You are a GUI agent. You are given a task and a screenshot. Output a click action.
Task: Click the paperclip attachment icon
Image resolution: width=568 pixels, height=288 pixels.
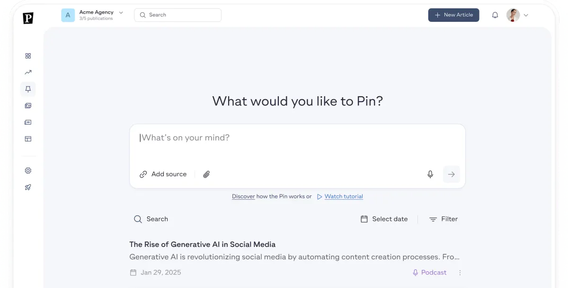coord(206,174)
